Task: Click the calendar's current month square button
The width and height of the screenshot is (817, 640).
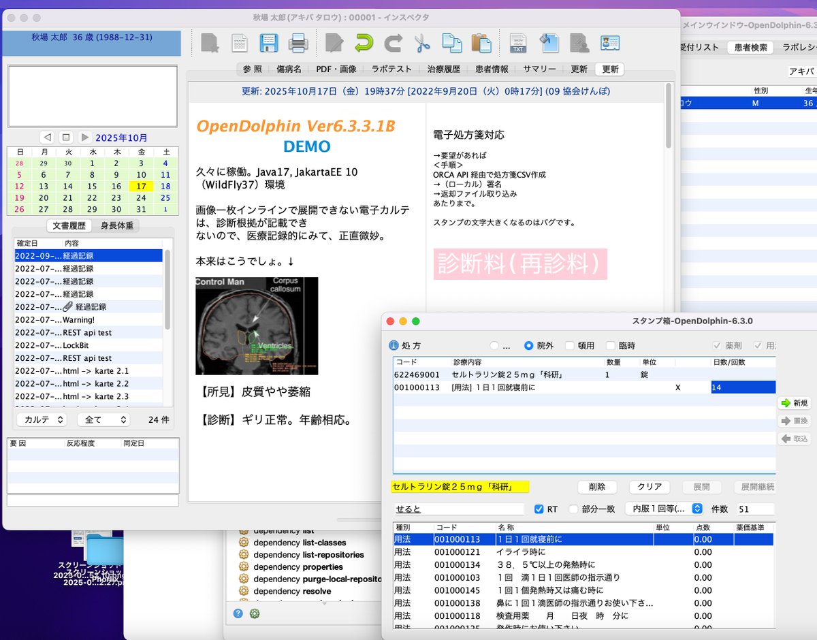Action: coord(66,137)
